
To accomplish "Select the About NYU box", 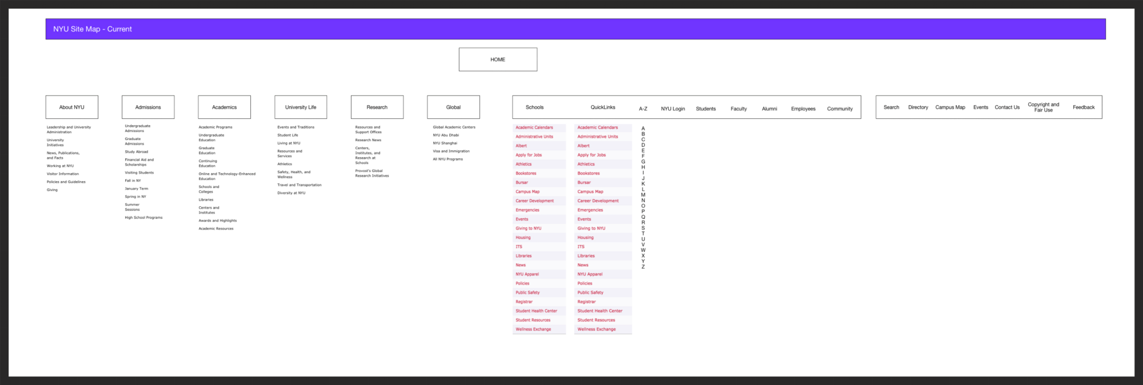I will pyautogui.click(x=72, y=107).
